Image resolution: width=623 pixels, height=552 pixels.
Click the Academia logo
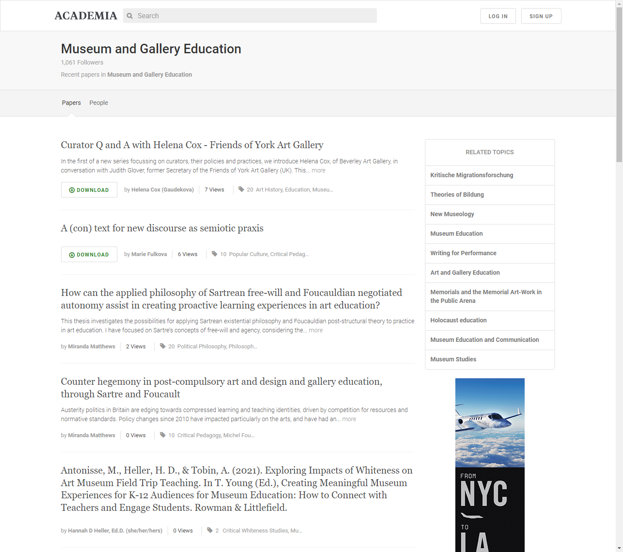point(86,16)
